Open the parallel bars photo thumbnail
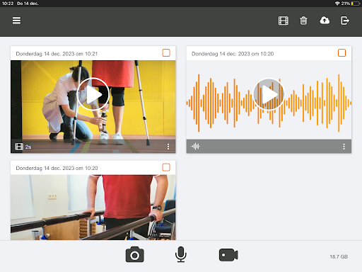 (x=93, y=208)
